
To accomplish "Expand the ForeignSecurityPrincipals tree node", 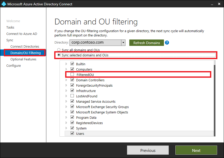I will 66,85.
